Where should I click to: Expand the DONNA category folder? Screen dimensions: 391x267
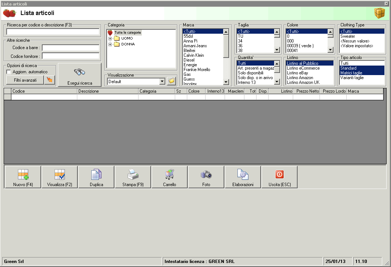(110, 44)
